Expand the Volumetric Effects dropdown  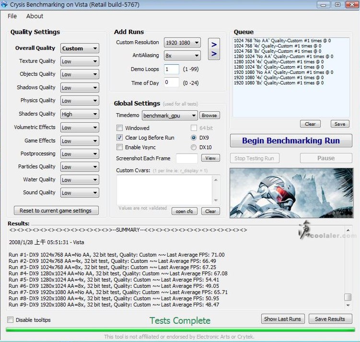pyautogui.click(x=80, y=128)
